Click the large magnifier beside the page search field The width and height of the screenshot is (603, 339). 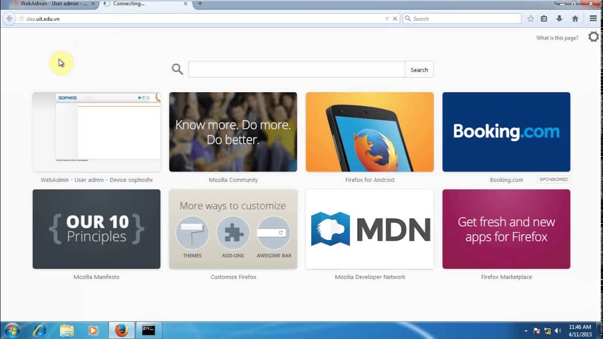click(177, 69)
